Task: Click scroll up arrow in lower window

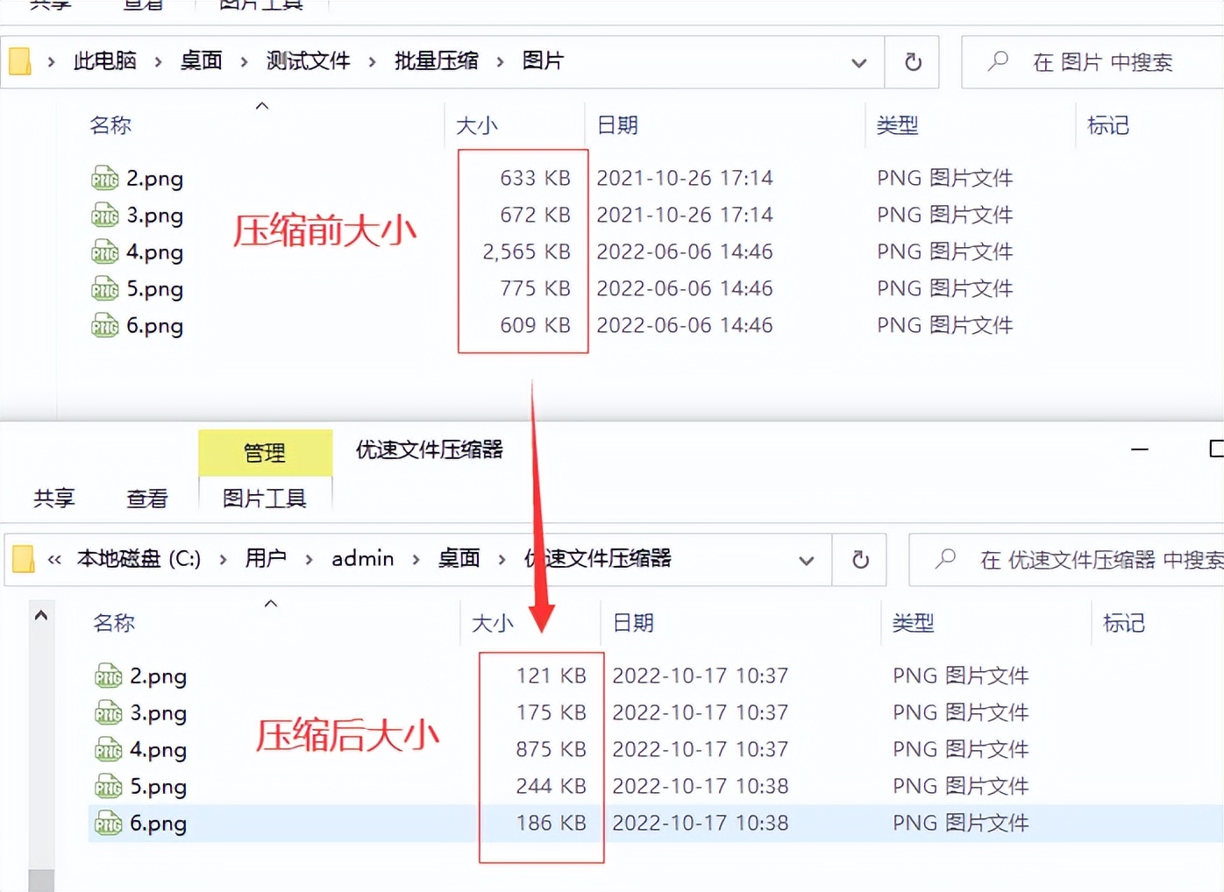Action: 41,616
